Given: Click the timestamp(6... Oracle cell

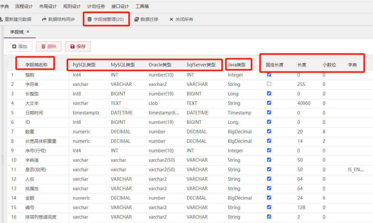Looking at the screenshot, I should point(164,113).
